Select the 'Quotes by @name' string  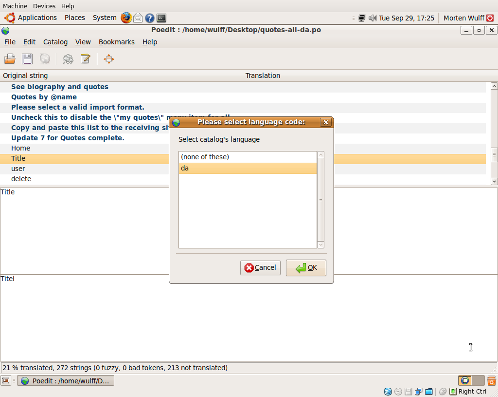tap(243, 97)
